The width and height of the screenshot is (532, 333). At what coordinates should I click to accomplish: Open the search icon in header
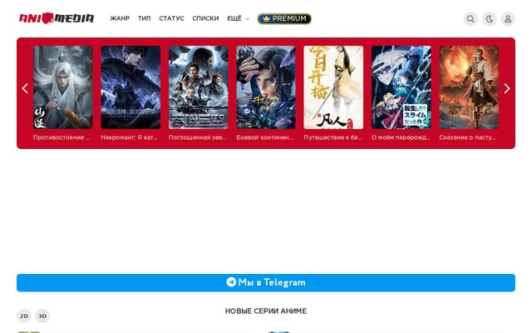click(x=470, y=18)
